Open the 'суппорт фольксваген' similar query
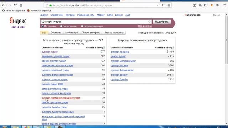Viewport: 228px width, 128px height. pyautogui.click(x=122, y=70)
